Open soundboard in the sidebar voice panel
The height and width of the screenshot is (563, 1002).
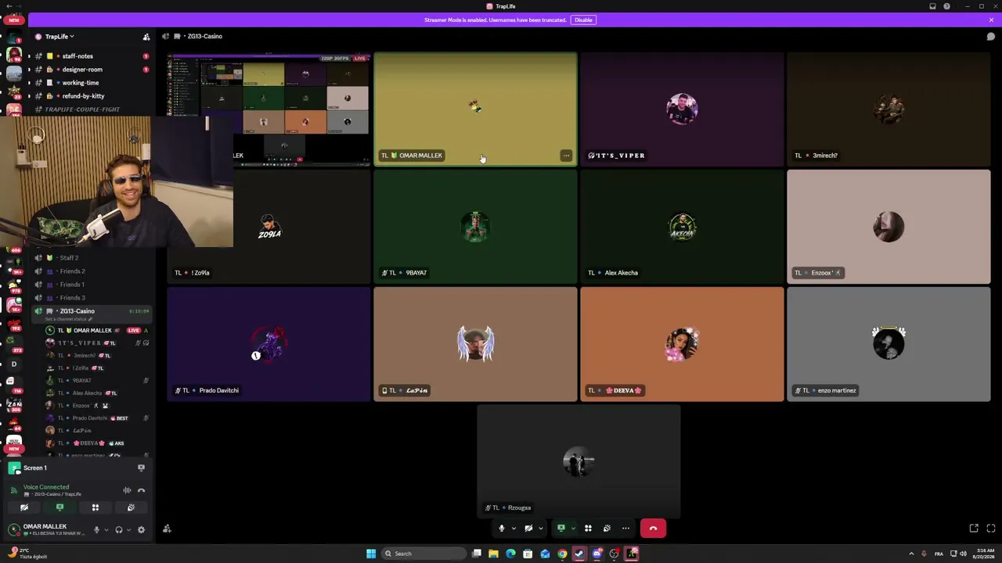coord(131,507)
